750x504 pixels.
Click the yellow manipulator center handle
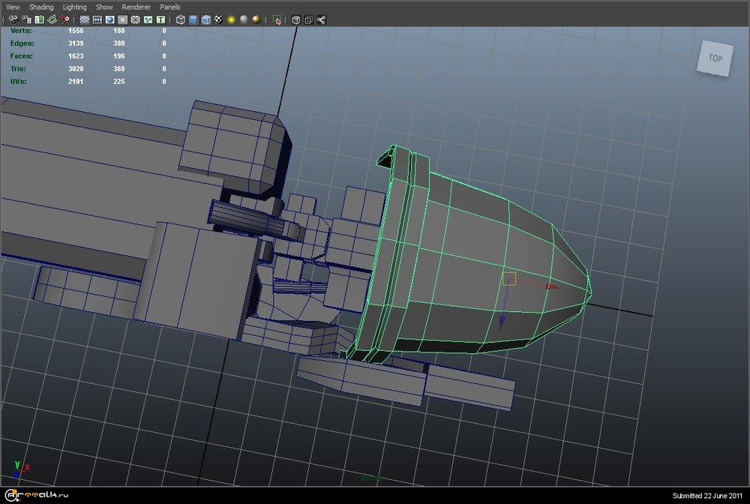[x=509, y=279]
